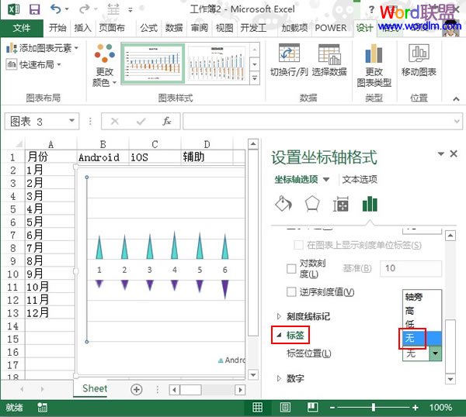The image size is (466, 417).
Task: Switch to the 开始 ribbon tab
Action: pyautogui.click(x=57, y=28)
